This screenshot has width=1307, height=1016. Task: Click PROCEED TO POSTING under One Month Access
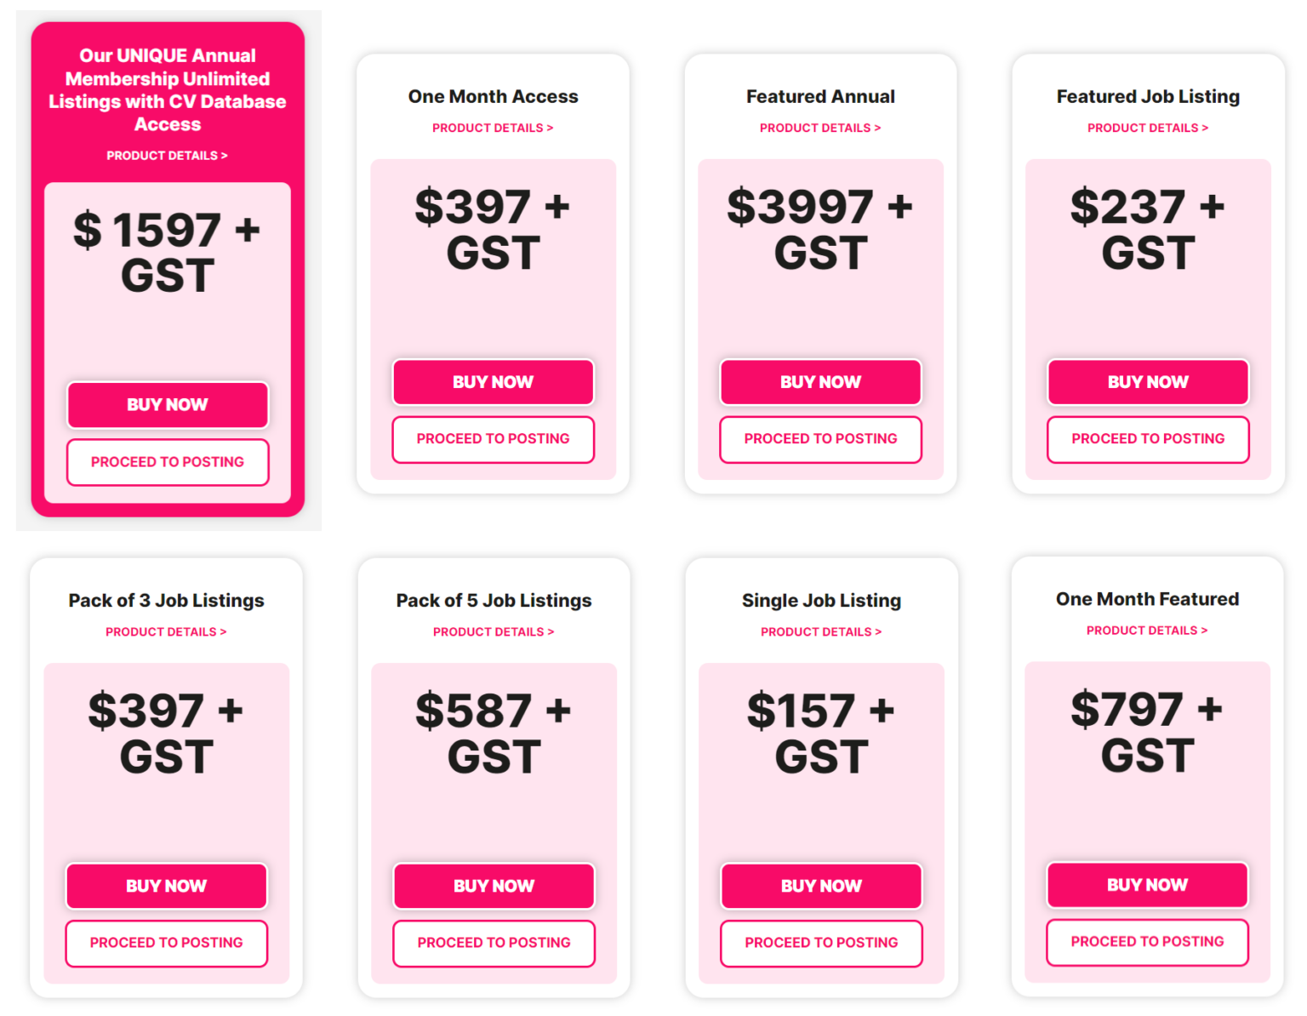pos(493,439)
